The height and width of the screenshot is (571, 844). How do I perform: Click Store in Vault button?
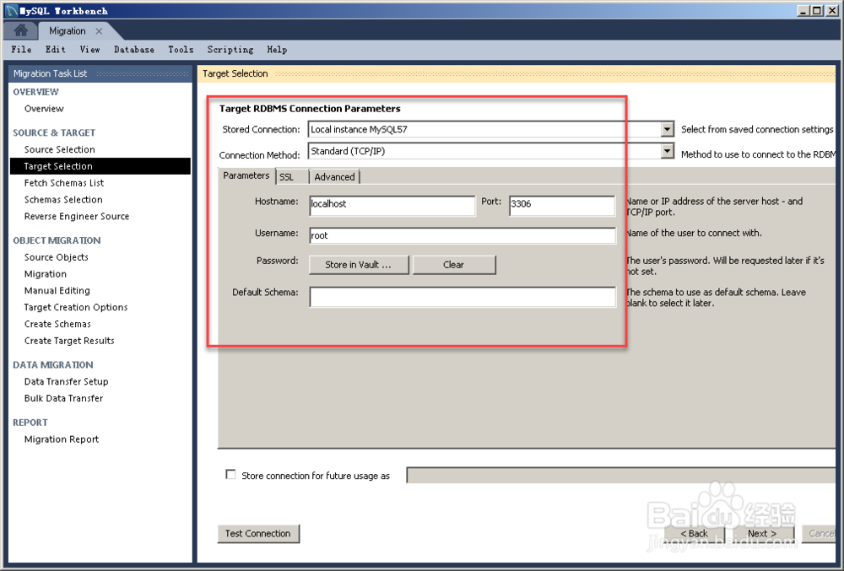(x=359, y=265)
